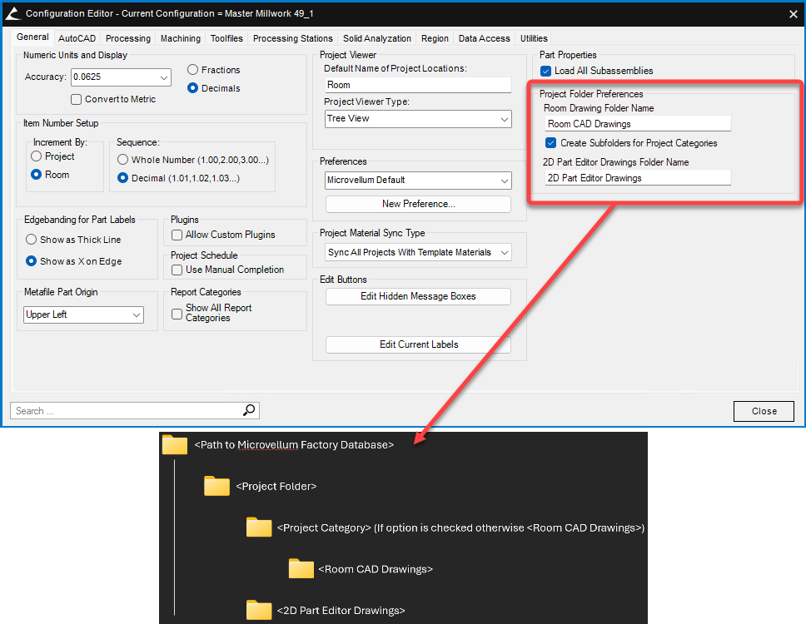The height and width of the screenshot is (624, 806).
Task: Switch to the General tab
Action: (x=32, y=37)
